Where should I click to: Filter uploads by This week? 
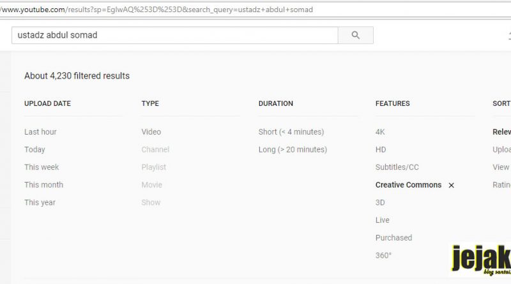point(42,167)
